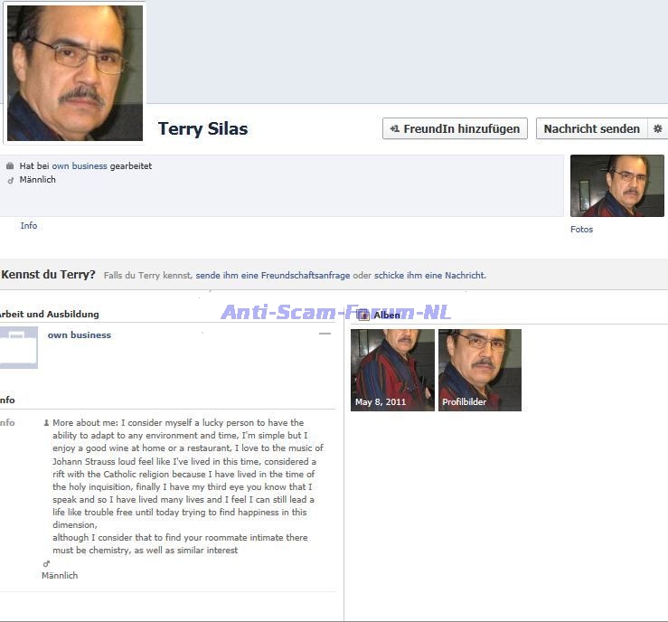Click own business link in profile summary
Image resolution: width=668 pixels, height=622 pixels.
[80, 166]
